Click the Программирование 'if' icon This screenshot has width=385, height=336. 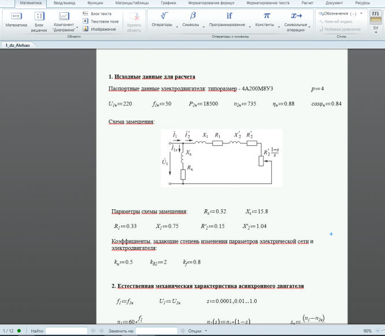[229, 16]
